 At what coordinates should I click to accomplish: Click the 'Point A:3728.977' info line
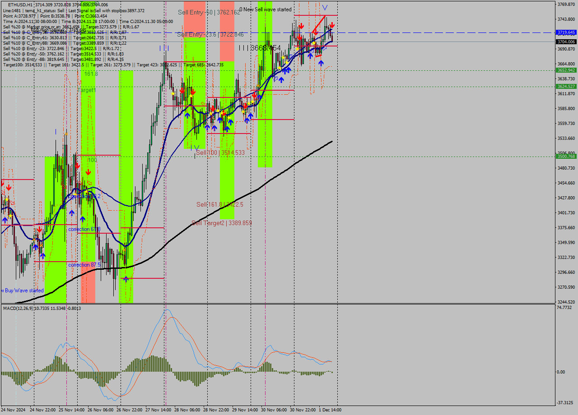pyautogui.click(x=55, y=16)
